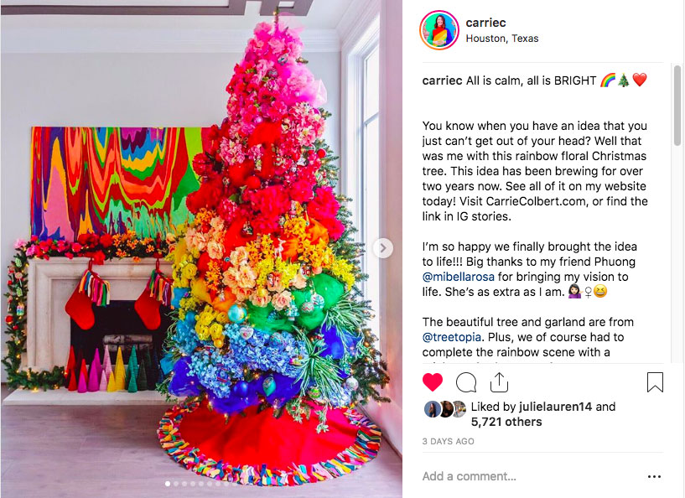The height and width of the screenshot is (498, 685).
Task: Visit the @treetopia mention
Action: (x=452, y=337)
